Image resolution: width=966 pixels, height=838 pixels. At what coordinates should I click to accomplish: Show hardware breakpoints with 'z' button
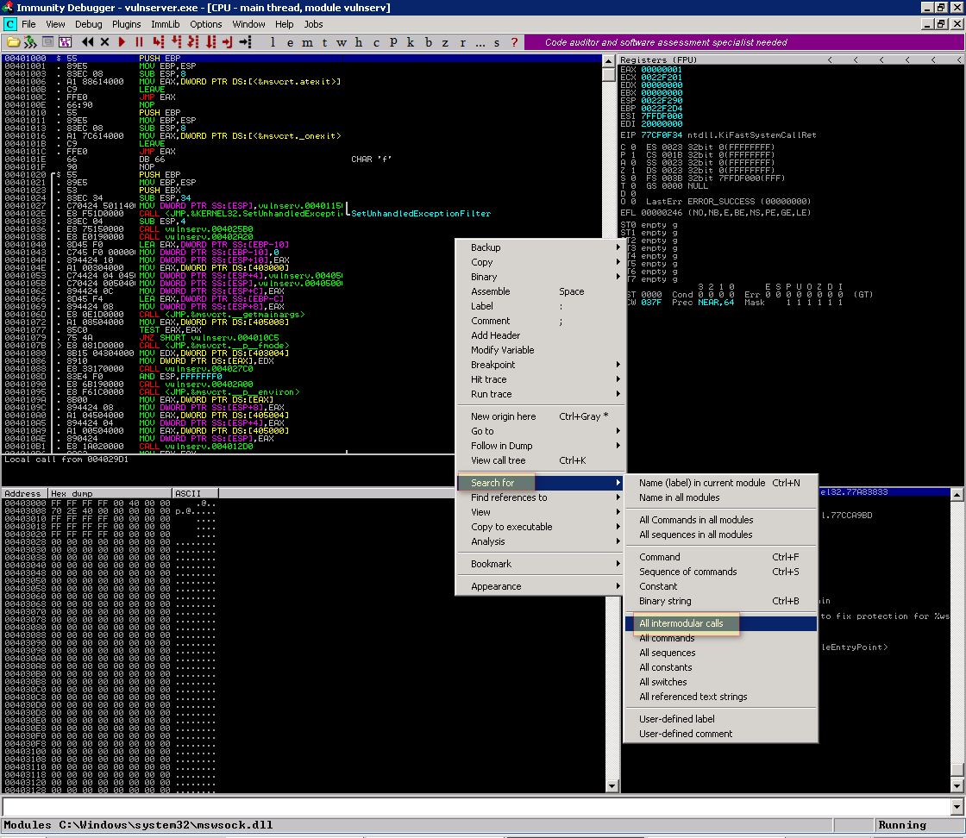pyautogui.click(x=445, y=42)
